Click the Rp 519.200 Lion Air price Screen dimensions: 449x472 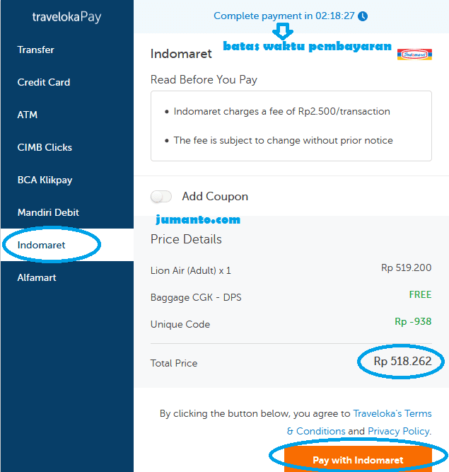coord(407,267)
